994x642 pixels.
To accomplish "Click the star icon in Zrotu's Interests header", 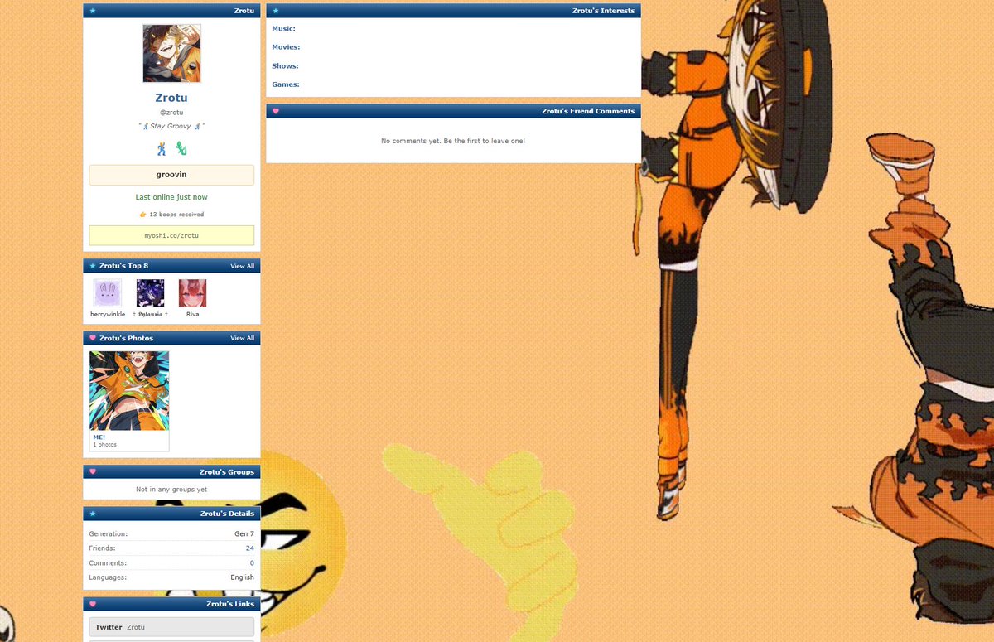I will pyautogui.click(x=276, y=11).
